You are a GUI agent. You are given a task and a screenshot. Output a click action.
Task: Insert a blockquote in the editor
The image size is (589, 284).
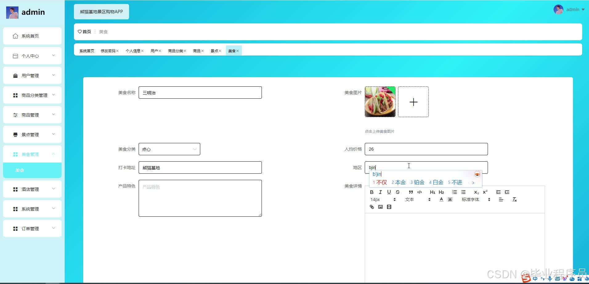click(411, 192)
